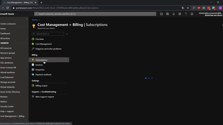Click the Diagnose and solve problems wrench icon

(33, 49)
